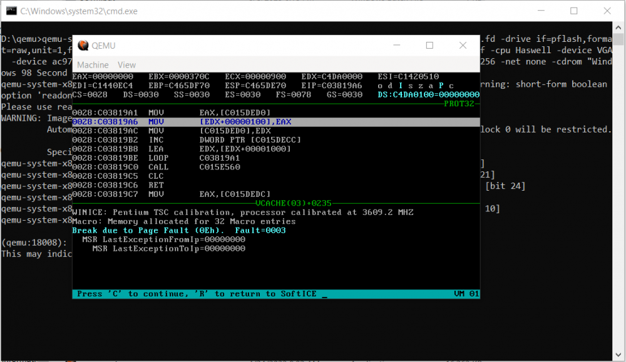The image size is (626, 362).
Task: Click the VM 01 status indicator
Action: point(466,294)
